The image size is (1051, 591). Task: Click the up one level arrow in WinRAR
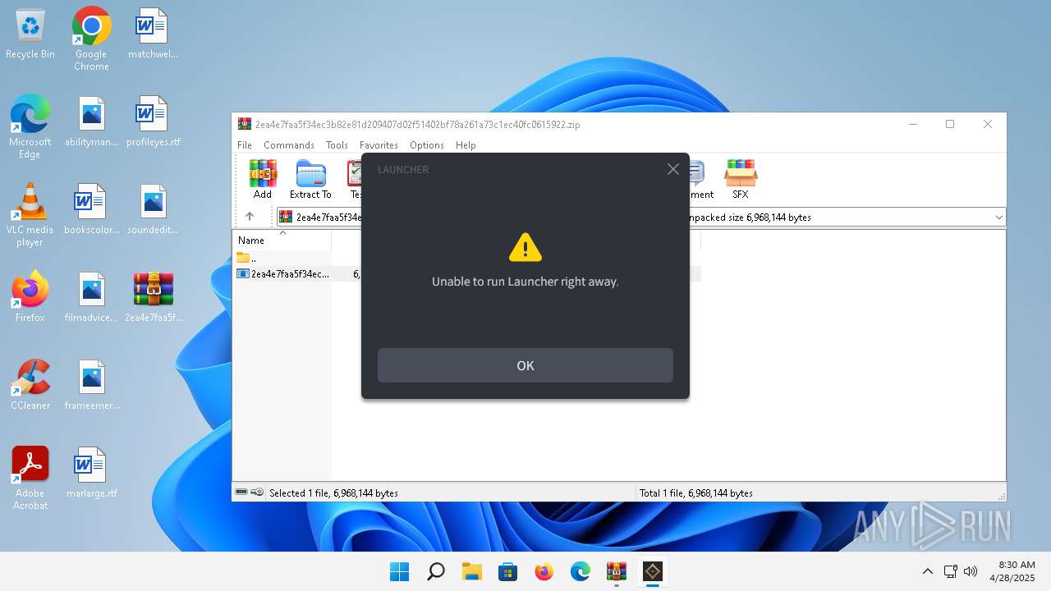(x=250, y=217)
